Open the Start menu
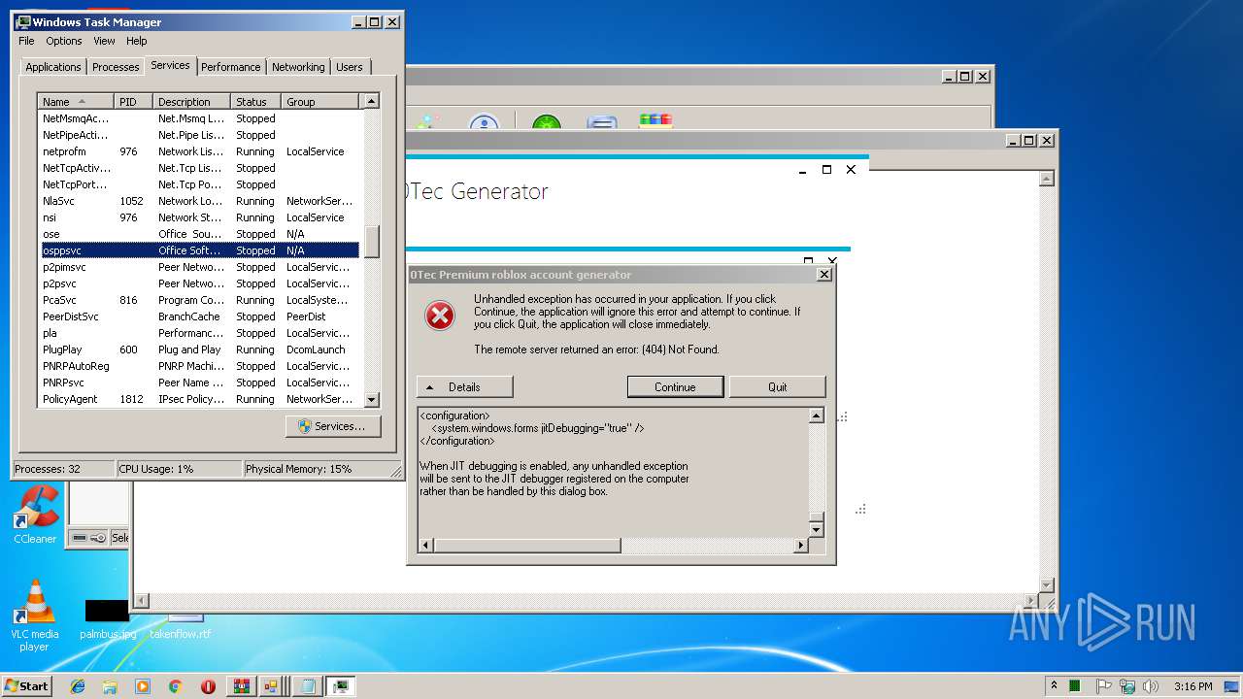Screen dimensions: 1243x699 click(x=26, y=686)
